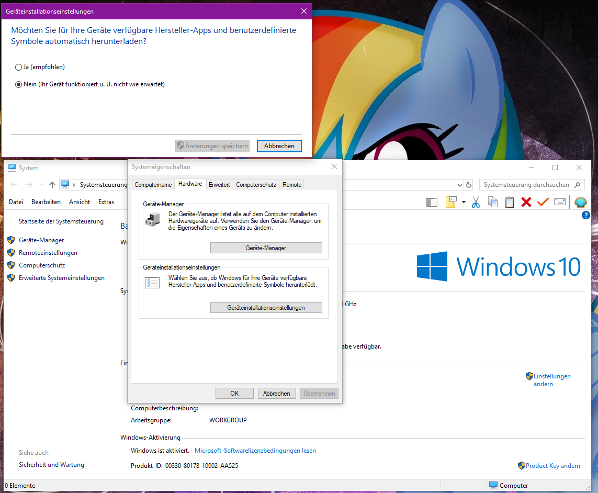Click the orange checkmark Properties icon
The width and height of the screenshot is (598, 493).
(543, 202)
